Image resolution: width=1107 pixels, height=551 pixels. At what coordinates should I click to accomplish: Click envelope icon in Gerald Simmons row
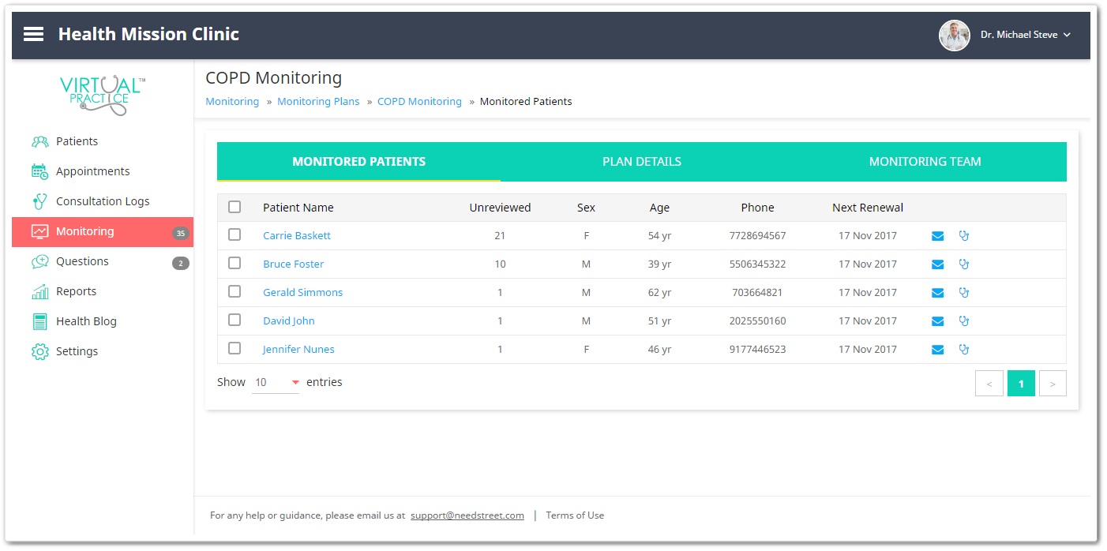coord(937,293)
